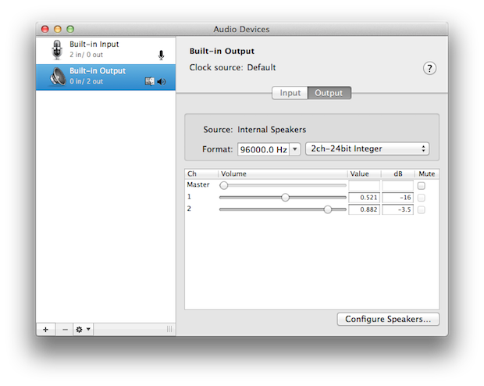Click the sidebar resize grip handle
Image resolution: width=484 pixels, height=386 pixels.
point(169,329)
